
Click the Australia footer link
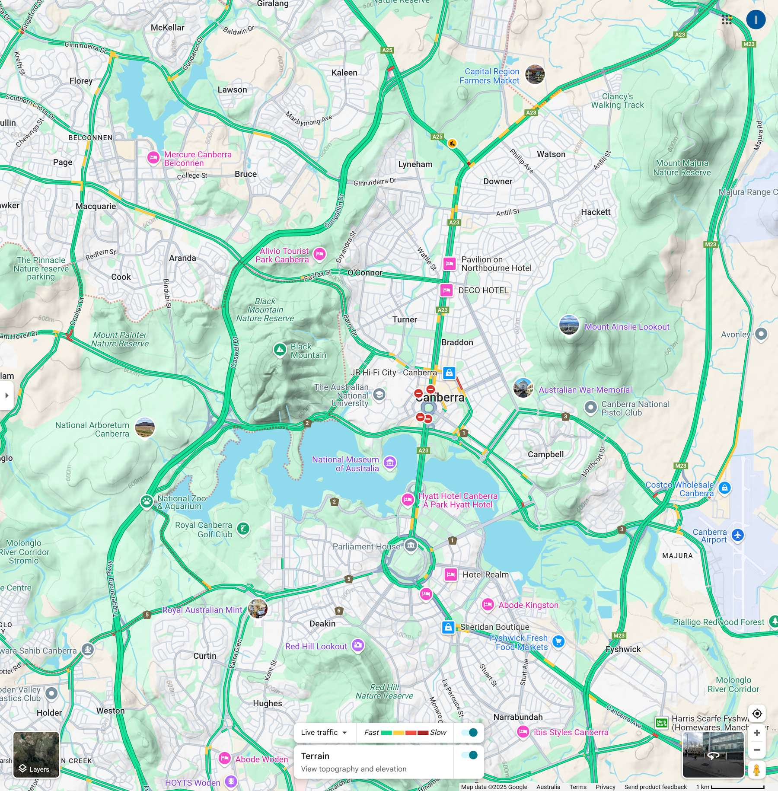(548, 787)
